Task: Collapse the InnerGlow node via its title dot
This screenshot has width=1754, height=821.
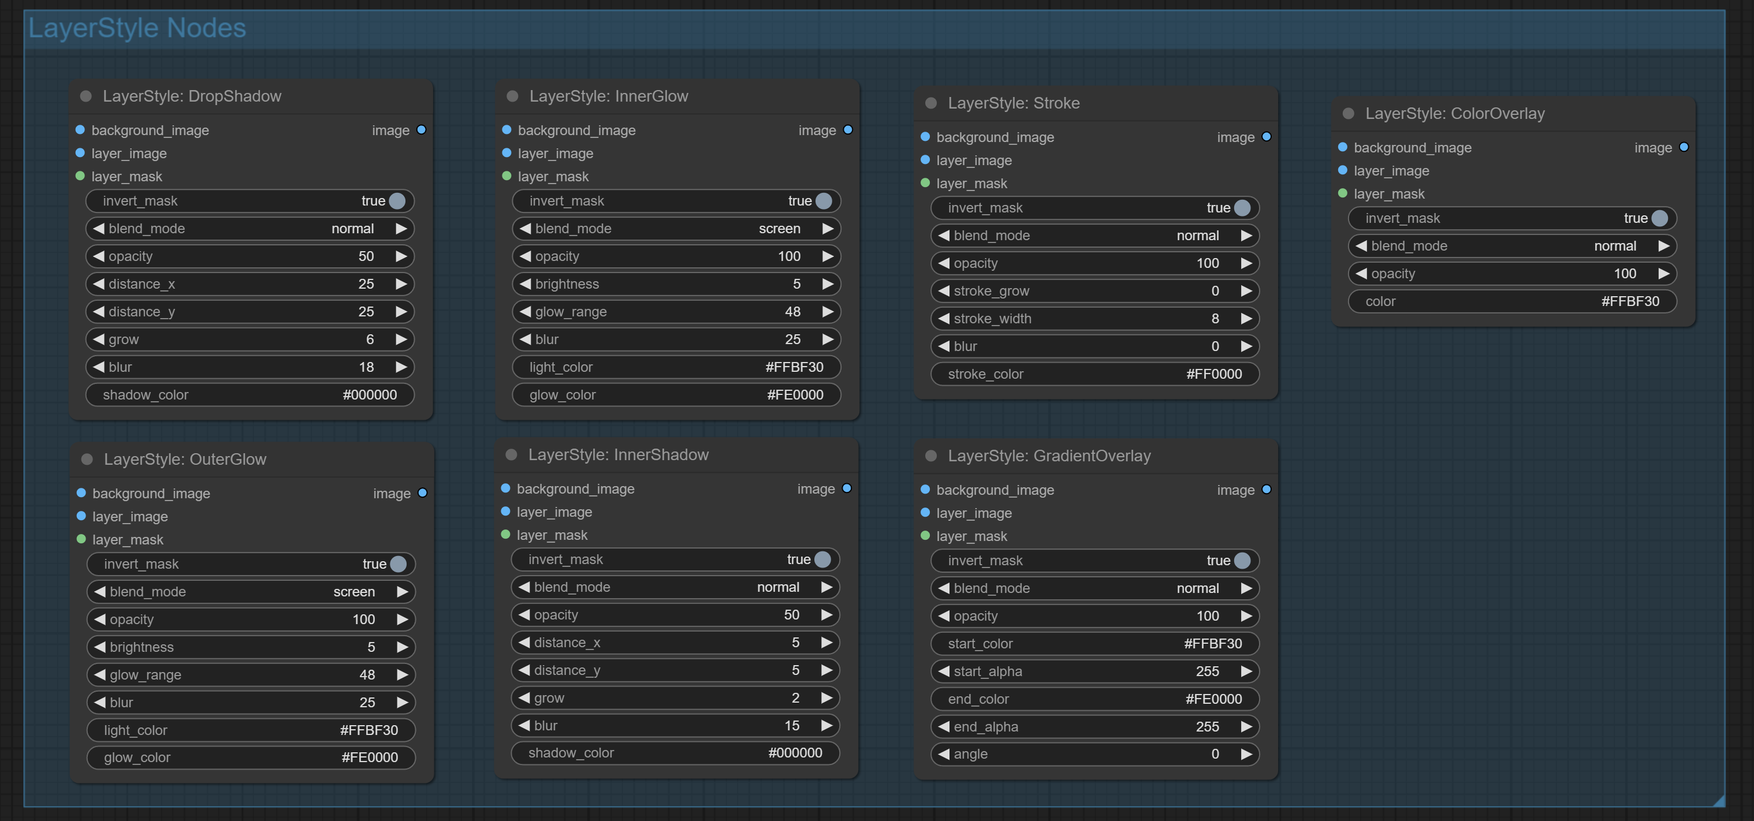Action: (512, 96)
